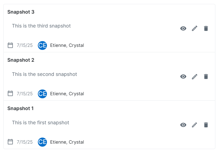Viewport: 219px width, 153px height.
Task: Delete Snapshot 2 with trash icon
Action: click(x=206, y=76)
